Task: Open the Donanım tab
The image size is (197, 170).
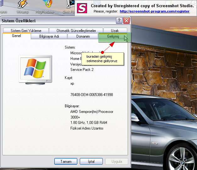Action: click(83, 36)
